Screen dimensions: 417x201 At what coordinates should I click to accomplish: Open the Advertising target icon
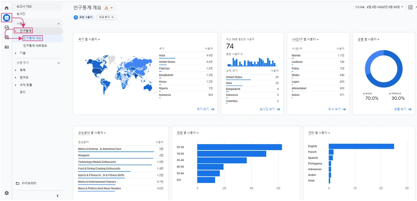7,37
